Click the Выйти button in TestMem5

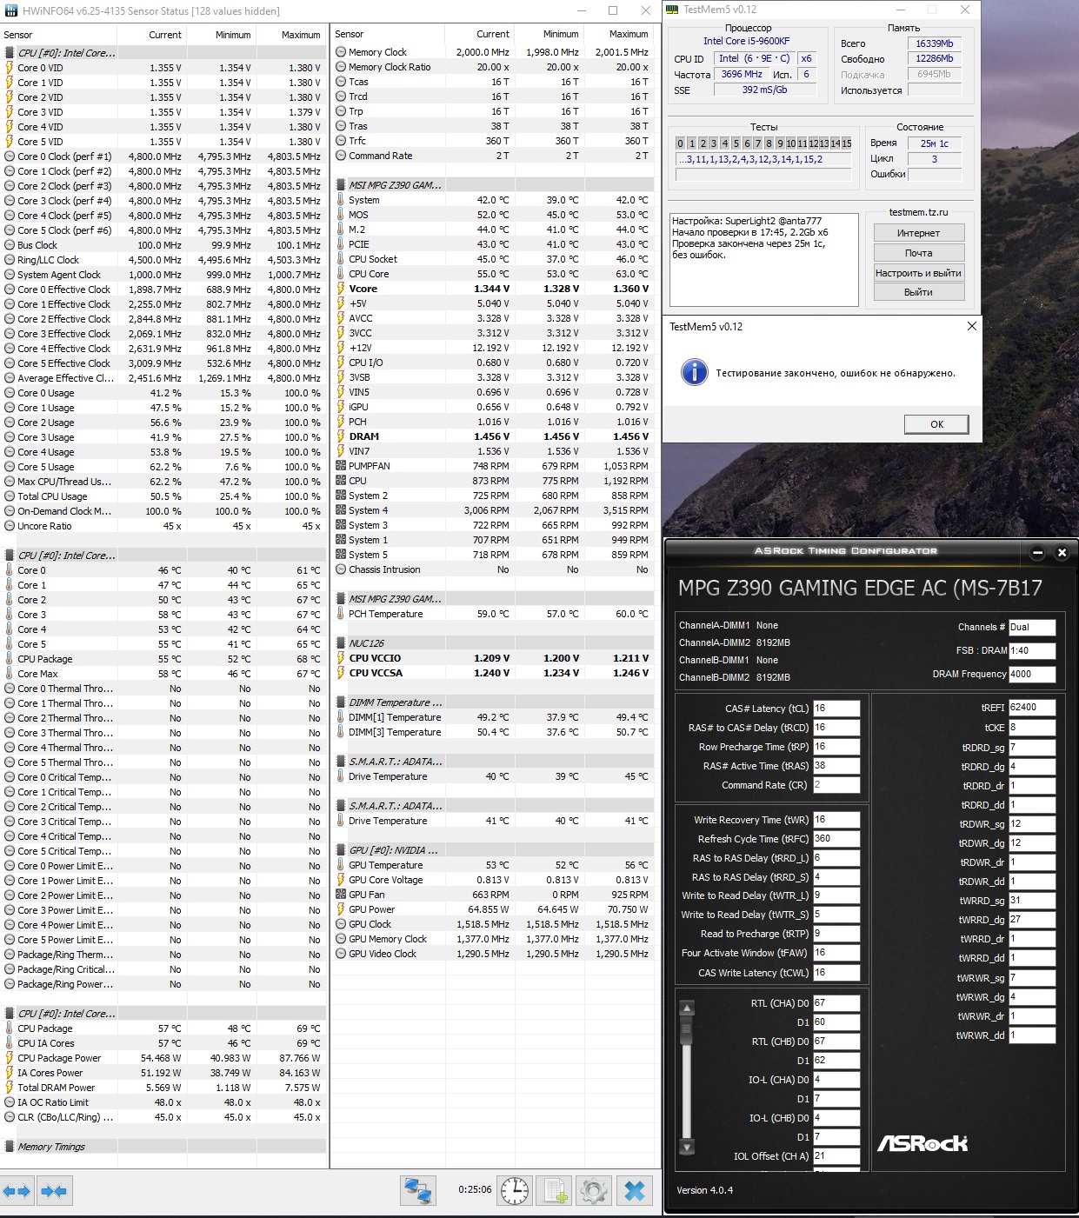[x=918, y=292]
